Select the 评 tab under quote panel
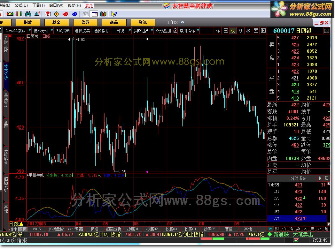The height and width of the screenshot is (249, 335). click(319, 229)
